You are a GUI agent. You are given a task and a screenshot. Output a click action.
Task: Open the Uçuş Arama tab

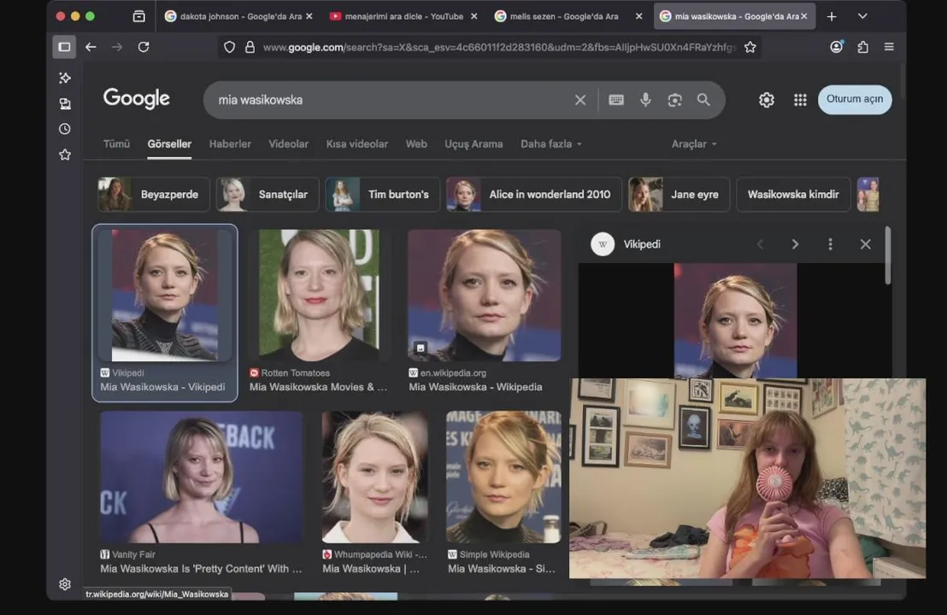point(473,144)
